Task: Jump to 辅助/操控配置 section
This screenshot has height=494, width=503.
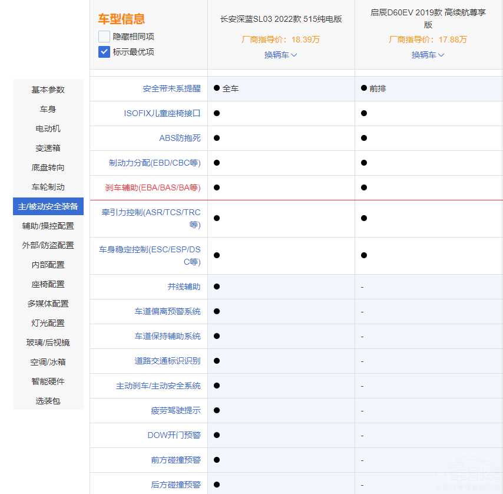Action: (48, 226)
